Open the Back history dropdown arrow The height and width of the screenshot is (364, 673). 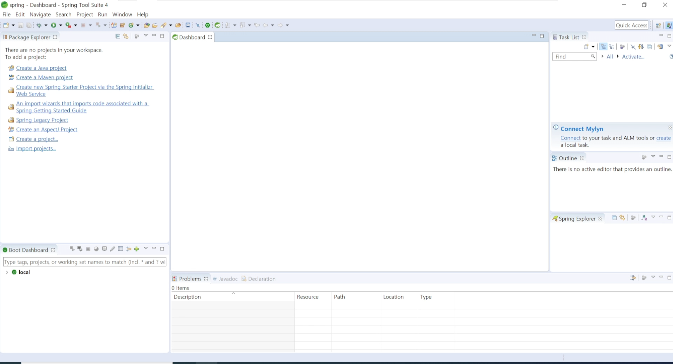[272, 25]
